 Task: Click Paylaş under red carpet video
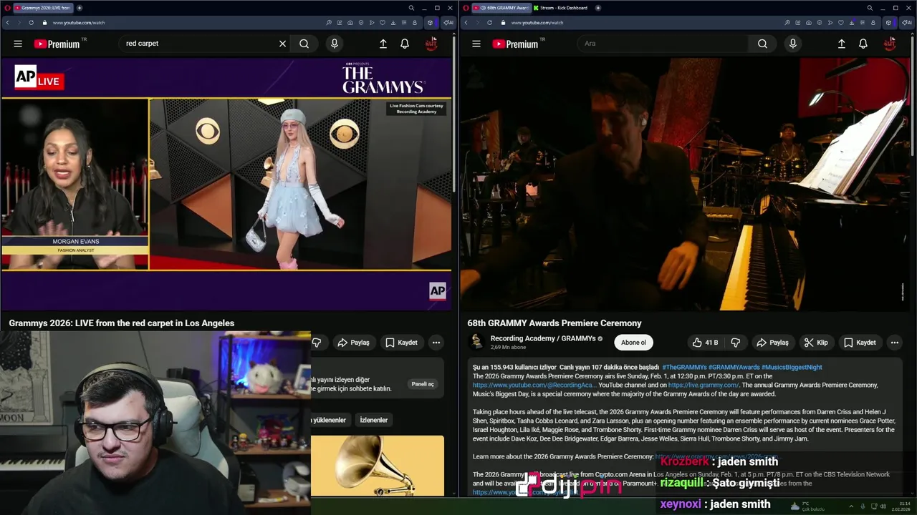(353, 343)
